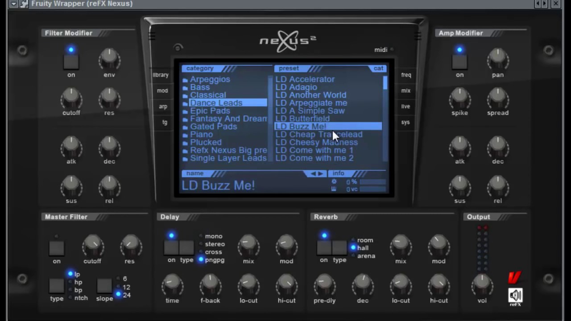Open the live tab
Viewport: 571px width, 321px height.
click(x=405, y=107)
